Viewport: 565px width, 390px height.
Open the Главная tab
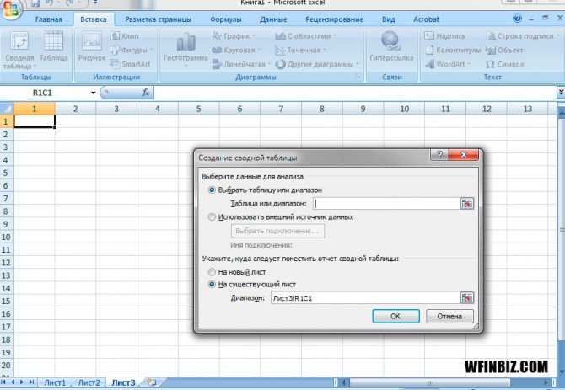49,19
